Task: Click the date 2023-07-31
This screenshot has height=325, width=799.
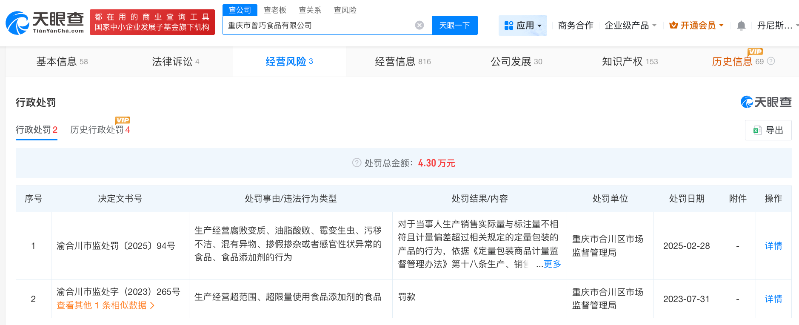Action: (687, 299)
